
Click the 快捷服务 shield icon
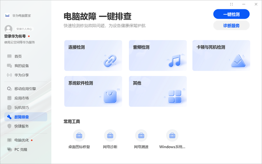9,126
